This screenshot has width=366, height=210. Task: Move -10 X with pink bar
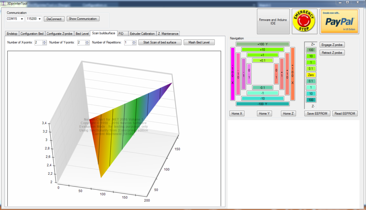click(x=238, y=74)
